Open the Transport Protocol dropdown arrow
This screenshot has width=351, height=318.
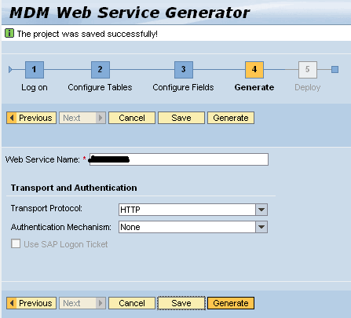261,210
